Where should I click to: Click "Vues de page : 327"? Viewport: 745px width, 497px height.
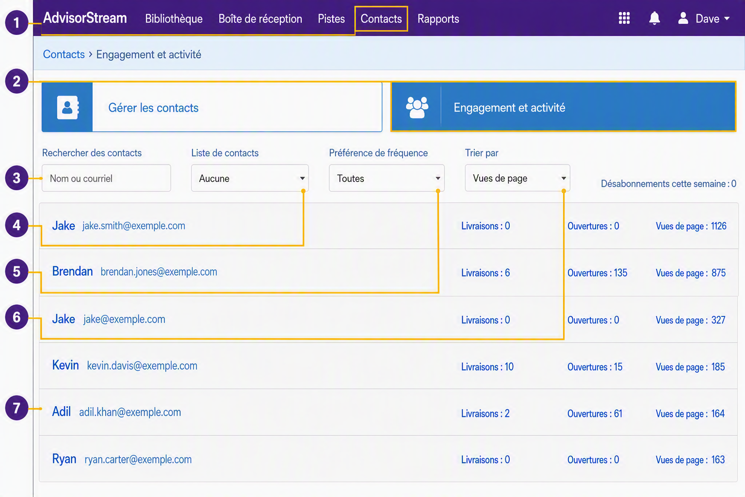(691, 320)
